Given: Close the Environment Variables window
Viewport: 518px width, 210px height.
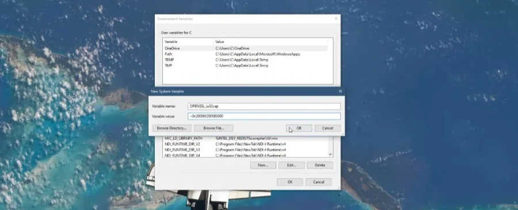Looking at the screenshot, I should [x=336, y=19].
